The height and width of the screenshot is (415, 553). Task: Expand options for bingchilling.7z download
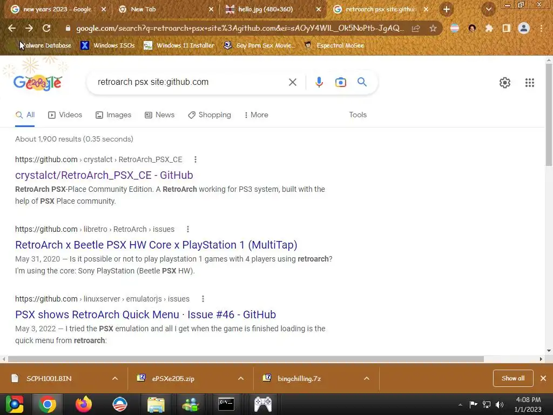[367, 379]
